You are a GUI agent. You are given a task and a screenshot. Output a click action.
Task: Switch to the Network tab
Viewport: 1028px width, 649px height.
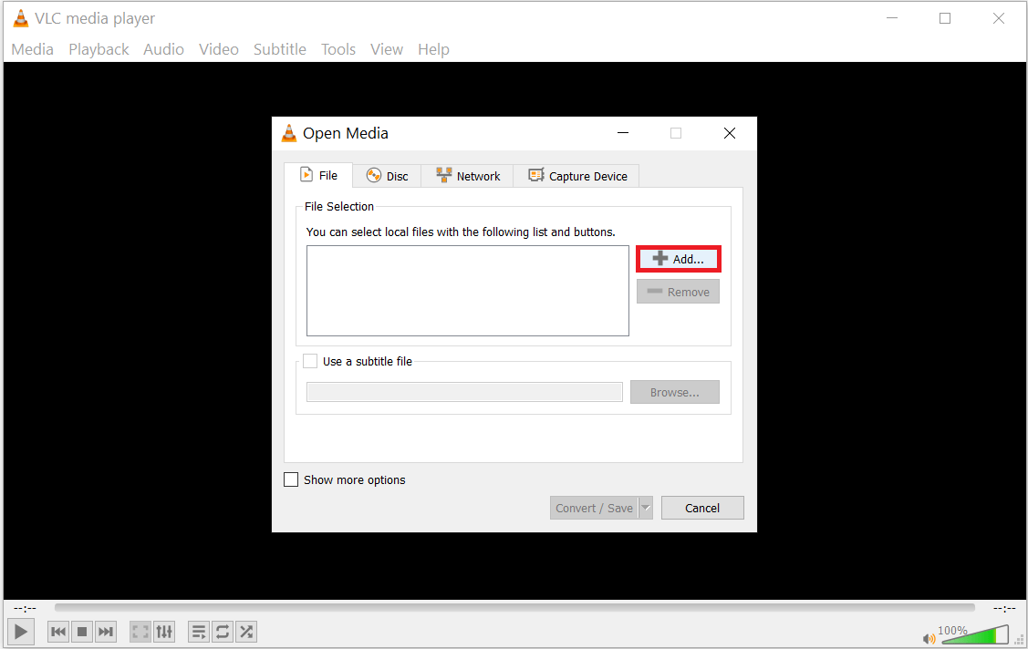[x=468, y=176]
